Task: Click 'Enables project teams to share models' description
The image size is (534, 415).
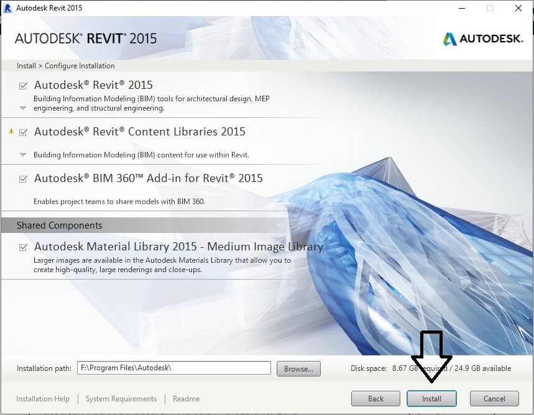Action: [x=119, y=201]
